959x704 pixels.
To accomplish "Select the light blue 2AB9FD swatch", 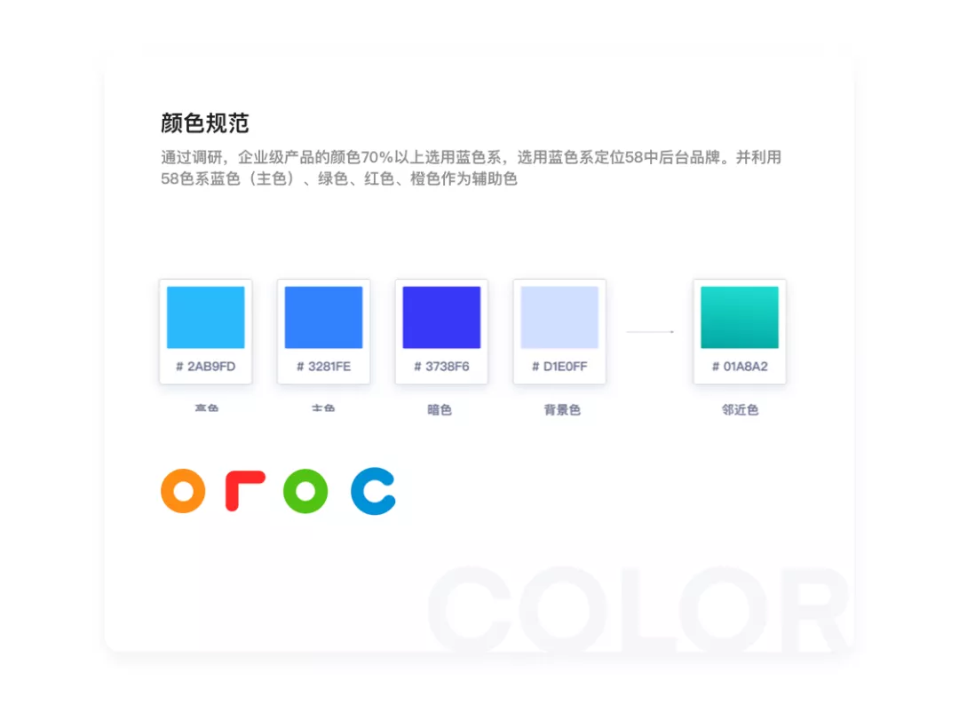I will pyautogui.click(x=205, y=318).
